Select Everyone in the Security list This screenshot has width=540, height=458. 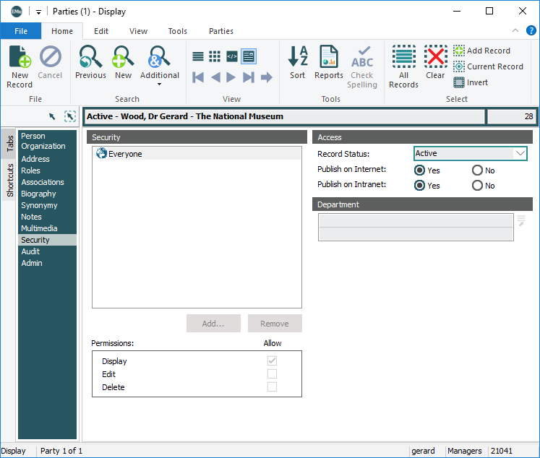125,154
